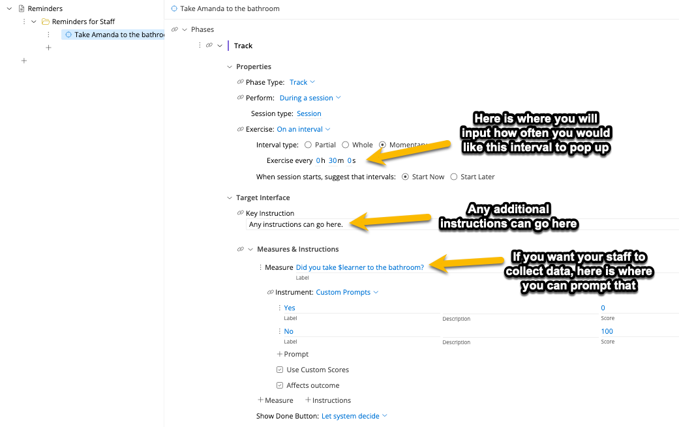The image size is (679, 427).
Task: Open Instrument Custom Prompts dropdown
Action: coord(347,293)
